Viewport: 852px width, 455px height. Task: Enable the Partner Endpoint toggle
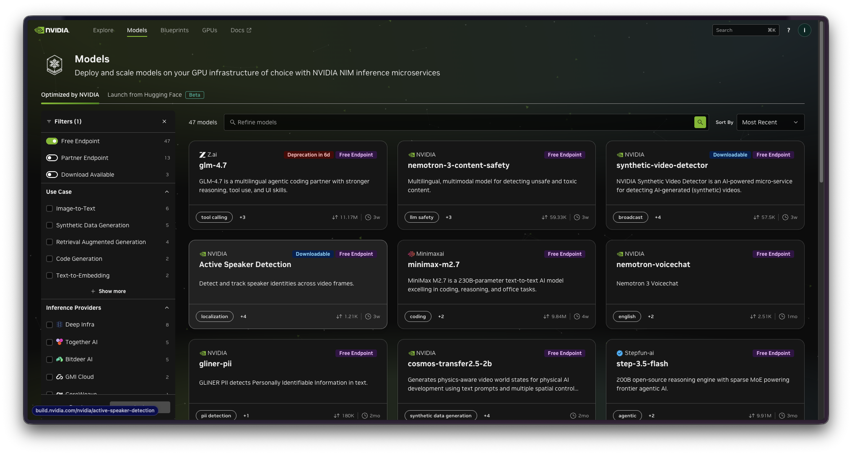(x=52, y=158)
